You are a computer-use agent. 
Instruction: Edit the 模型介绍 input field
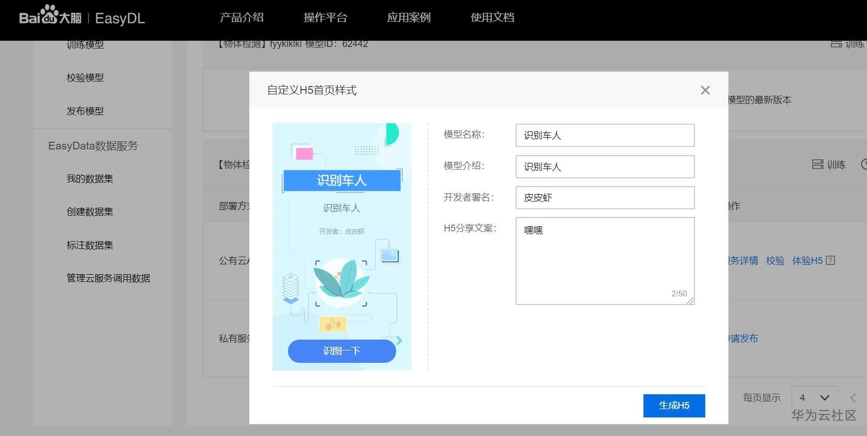[x=605, y=166]
